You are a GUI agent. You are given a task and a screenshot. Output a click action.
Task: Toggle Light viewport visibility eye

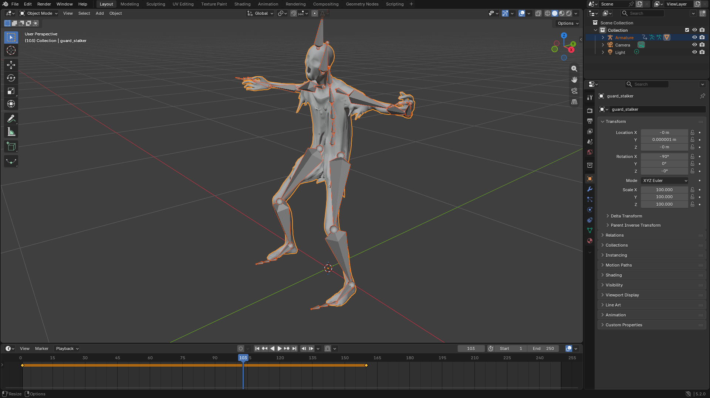694,52
